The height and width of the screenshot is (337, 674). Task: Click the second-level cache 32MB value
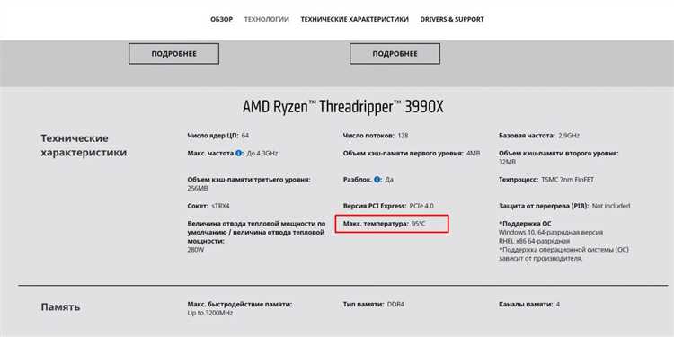point(507,162)
